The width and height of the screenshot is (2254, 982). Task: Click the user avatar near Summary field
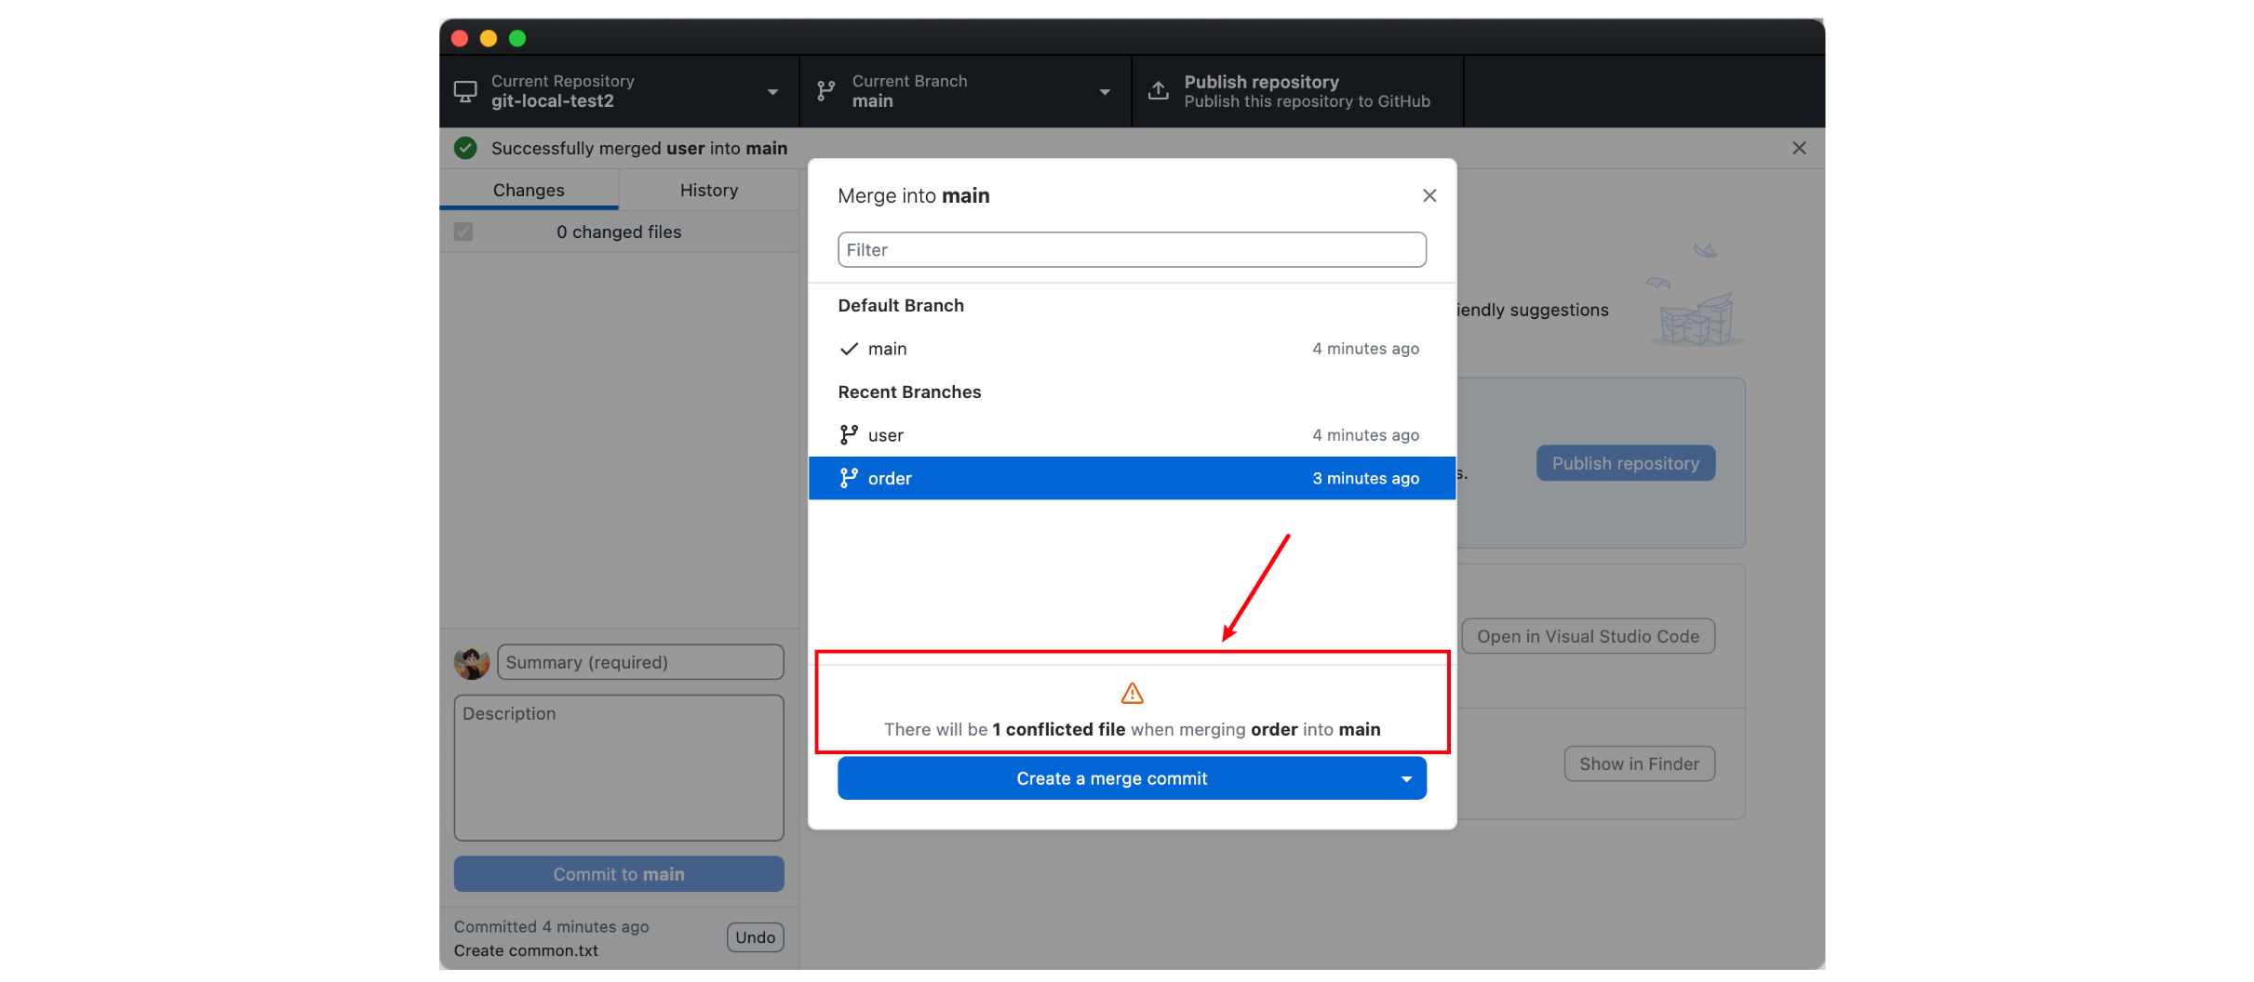coord(472,662)
